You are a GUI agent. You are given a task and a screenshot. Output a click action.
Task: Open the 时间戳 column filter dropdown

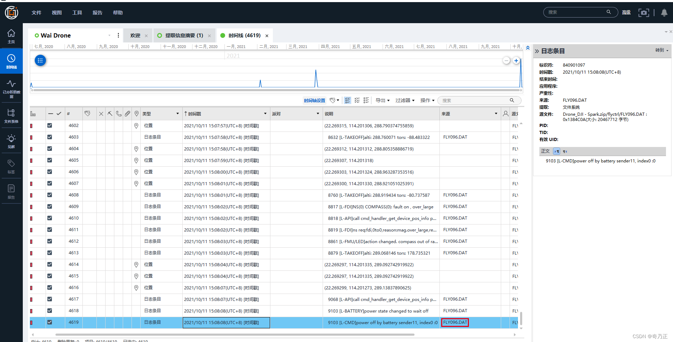[x=265, y=114]
